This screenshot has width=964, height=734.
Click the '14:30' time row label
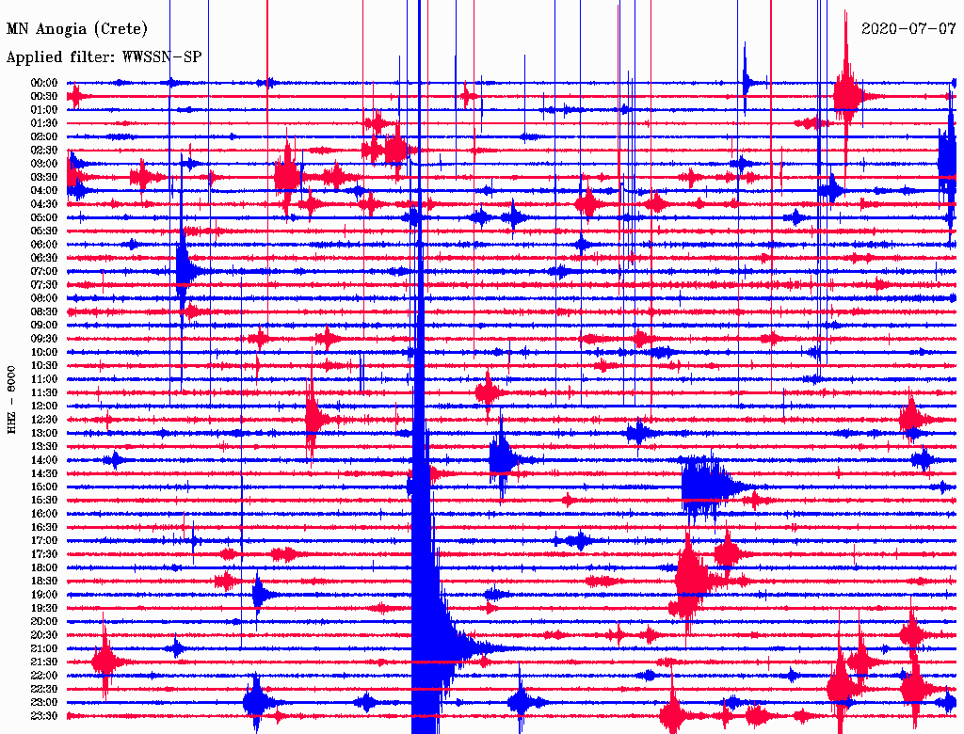[44, 474]
